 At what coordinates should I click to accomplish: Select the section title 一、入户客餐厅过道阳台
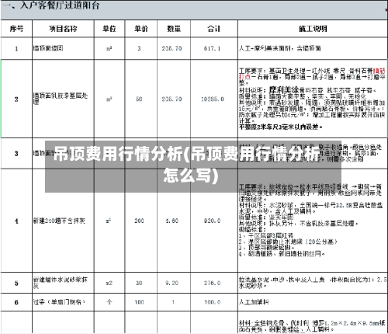pyautogui.click(x=51, y=5)
